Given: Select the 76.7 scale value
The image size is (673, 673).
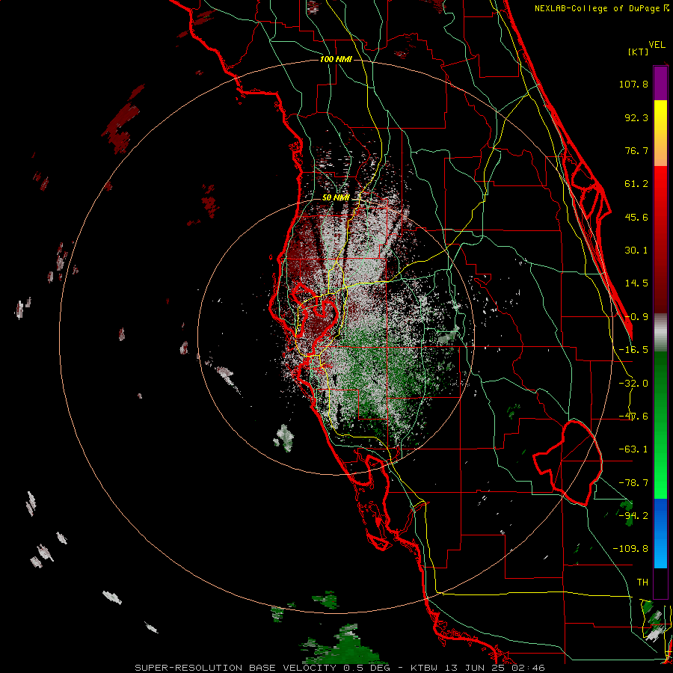Looking at the screenshot, I should (636, 150).
